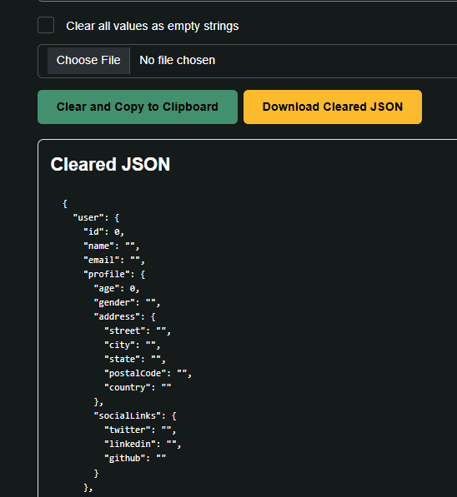Click the "profile": { line
The image size is (457, 497).
(114, 275)
